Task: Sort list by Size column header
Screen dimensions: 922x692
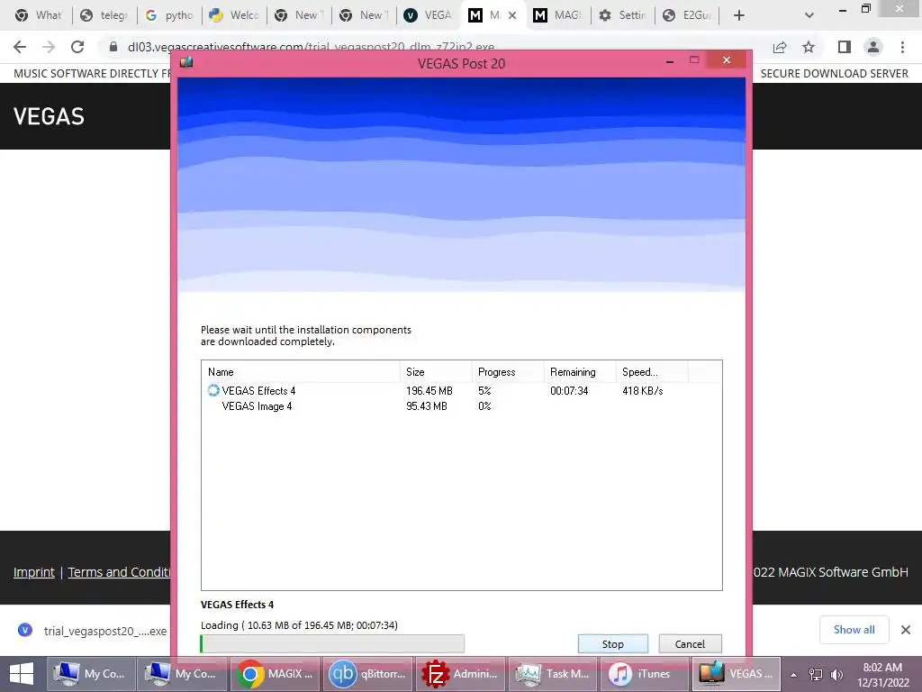Action: point(436,372)
